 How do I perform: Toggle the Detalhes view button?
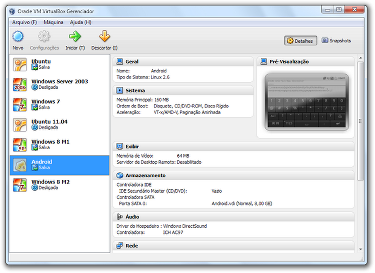(x=300, y=41)
